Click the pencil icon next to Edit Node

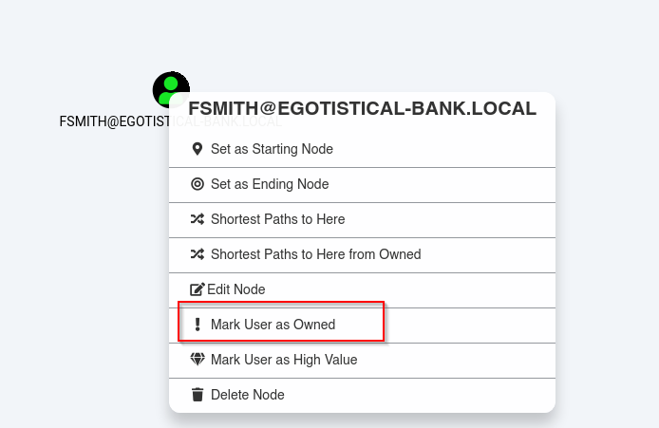(198, 289)
